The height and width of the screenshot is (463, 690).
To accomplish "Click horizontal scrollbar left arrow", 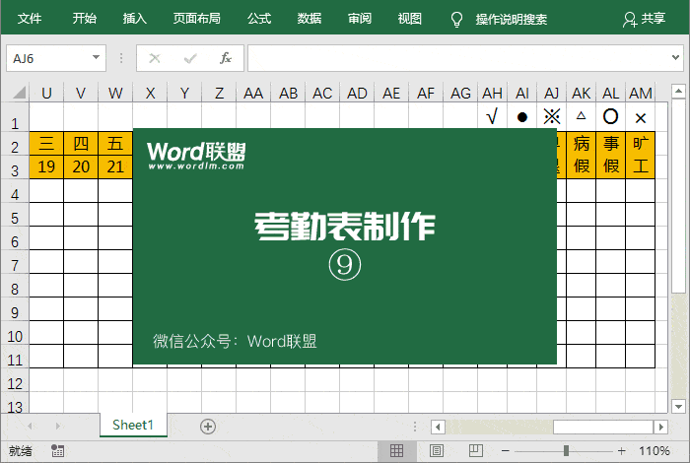I will (x=438, y=427).
